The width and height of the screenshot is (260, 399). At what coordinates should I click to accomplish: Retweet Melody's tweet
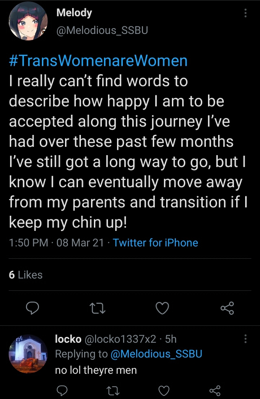pyautogui.click(x=98, y=308)
